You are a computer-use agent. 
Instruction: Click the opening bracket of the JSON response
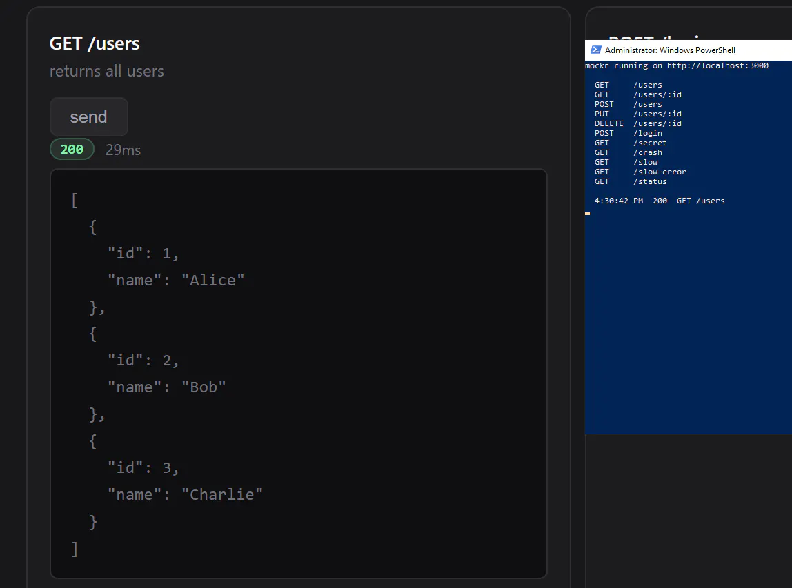pyautogui.click(x=75, y=201)
